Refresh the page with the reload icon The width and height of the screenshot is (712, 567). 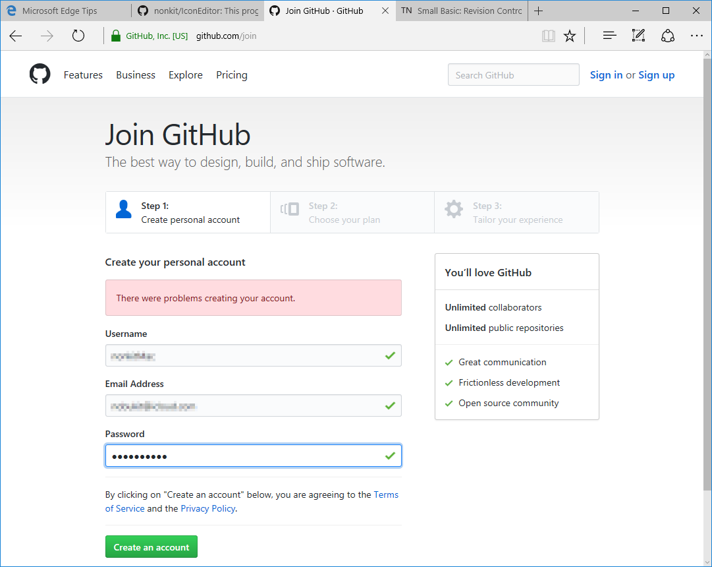78,36
